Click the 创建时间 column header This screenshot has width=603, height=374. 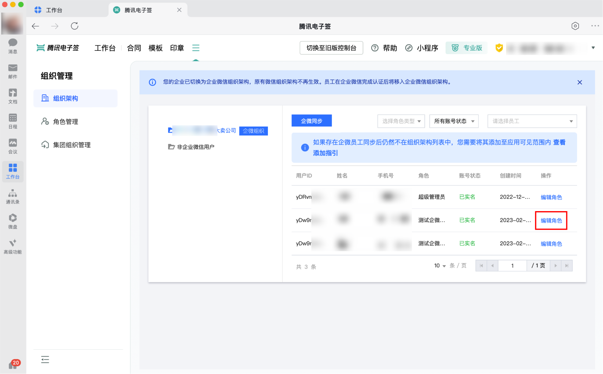click(x=510, y=176)
